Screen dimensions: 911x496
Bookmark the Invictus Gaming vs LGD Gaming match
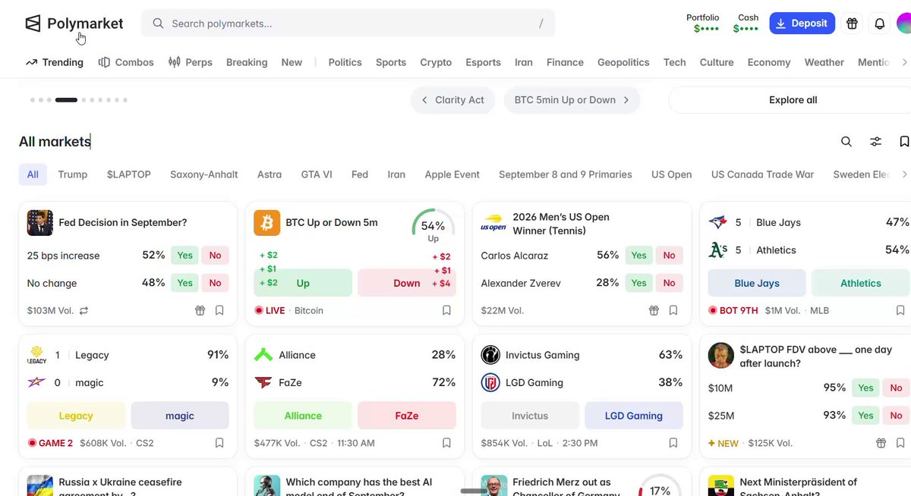pos(673,443)
